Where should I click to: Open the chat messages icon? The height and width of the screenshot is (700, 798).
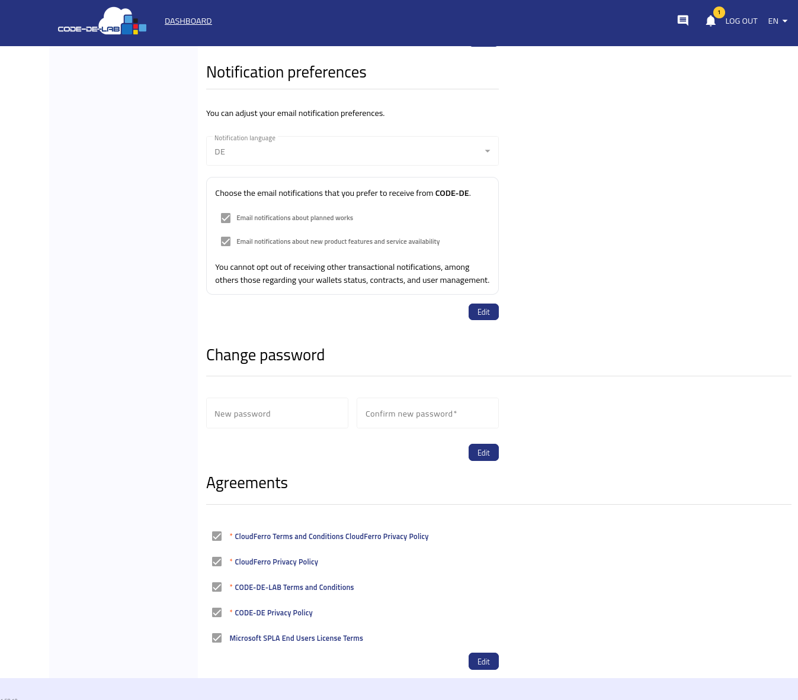[682, 21]
